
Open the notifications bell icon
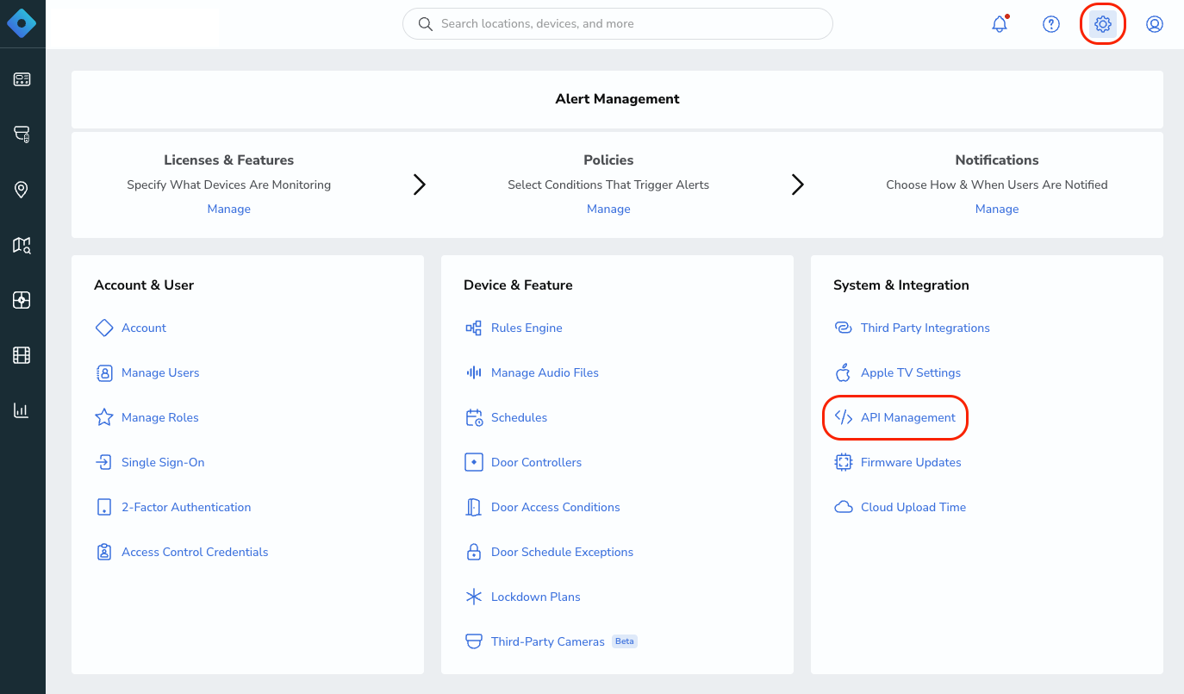tap(1000, 23)
